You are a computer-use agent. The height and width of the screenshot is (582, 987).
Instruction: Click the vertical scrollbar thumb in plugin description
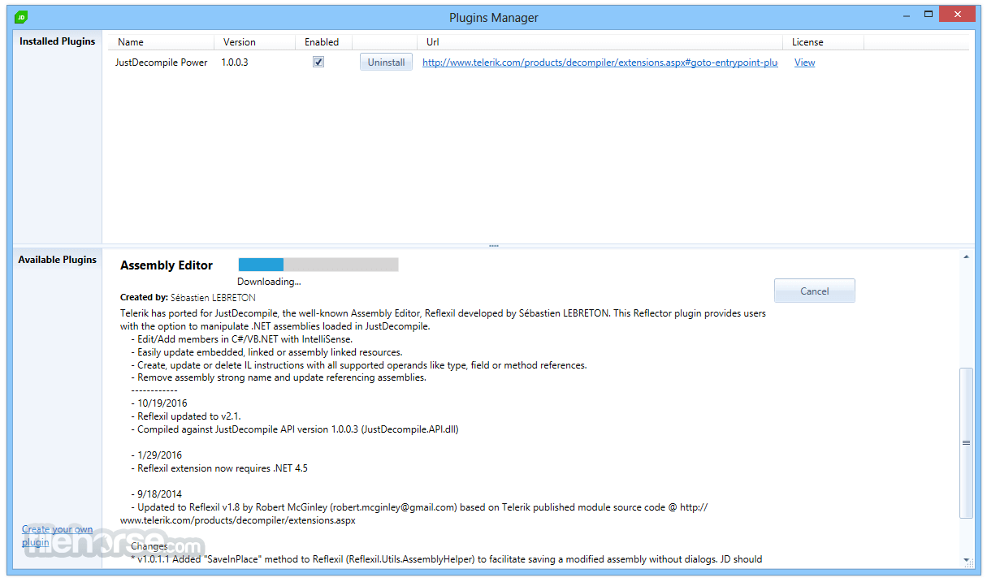(x=966, y=443)
